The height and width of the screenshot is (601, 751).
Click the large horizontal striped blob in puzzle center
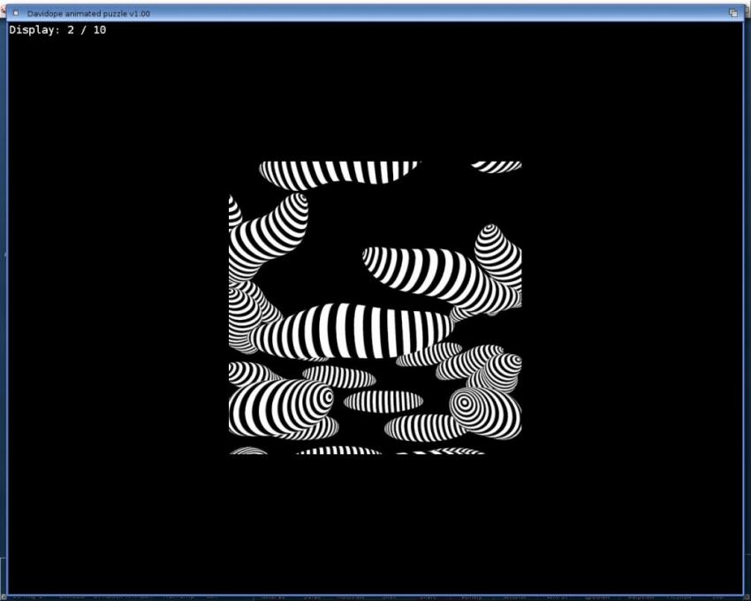pos(353,330)
